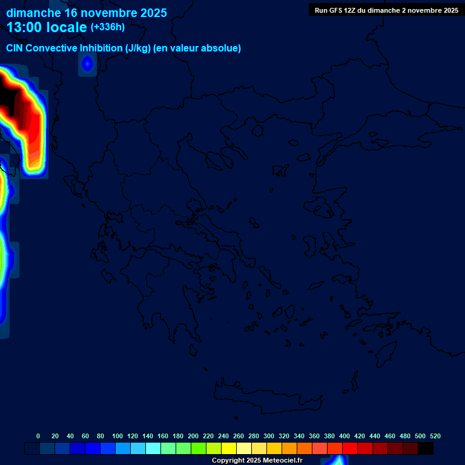This screenshot has width=465, height=465.
Task: Click the (+336h) forecast offset label
Action: click(x=108, y=27)
